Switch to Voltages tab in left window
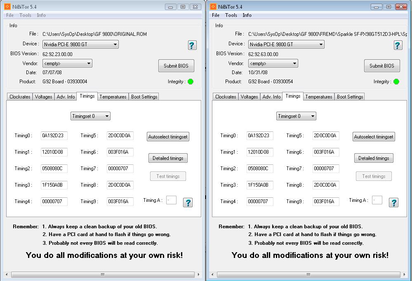412x281 pixels. click(44, 97)
